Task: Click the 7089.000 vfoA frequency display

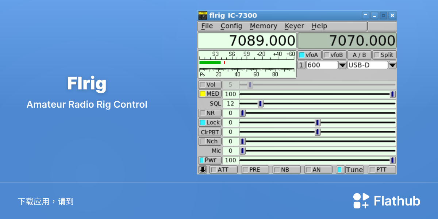Action: click(247, 41)
